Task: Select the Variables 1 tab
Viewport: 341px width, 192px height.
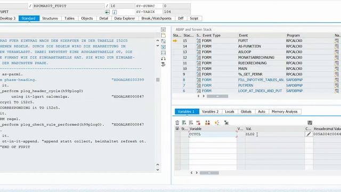Action: click(186, 111)
